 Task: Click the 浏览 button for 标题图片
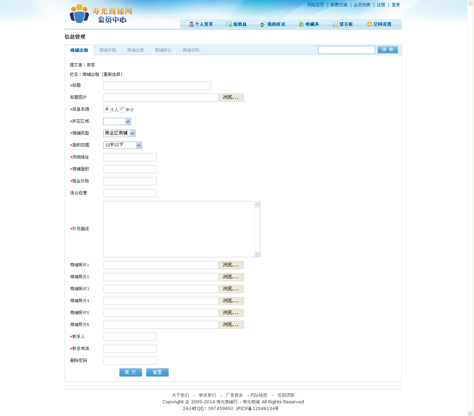click(x=231, y=97)
